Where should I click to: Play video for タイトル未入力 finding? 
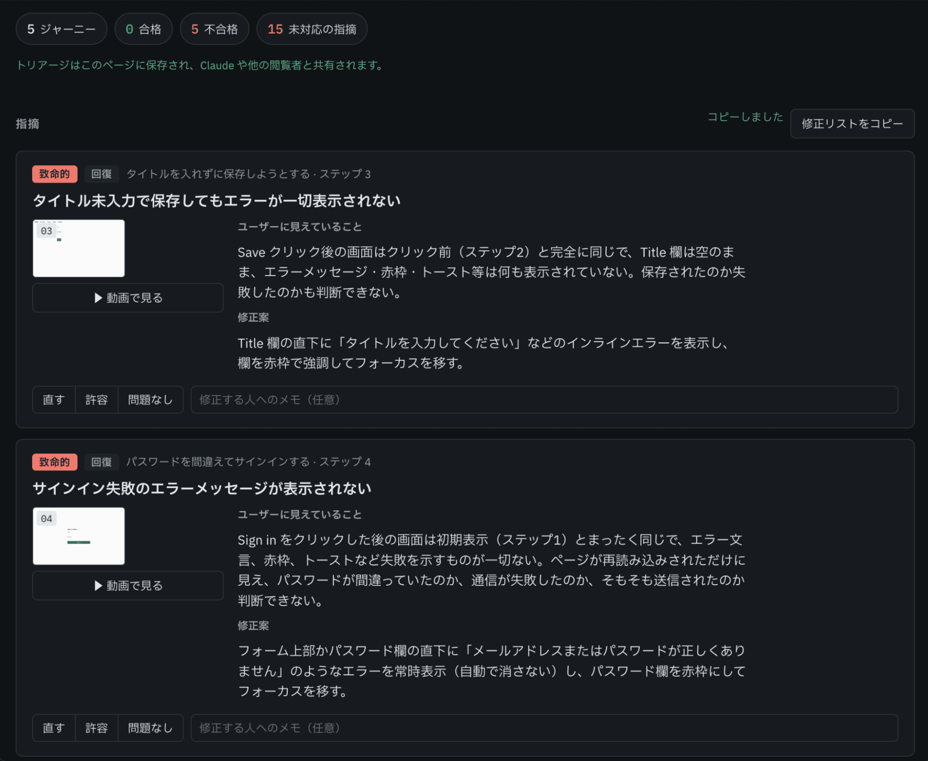click(x=128, y=298)
